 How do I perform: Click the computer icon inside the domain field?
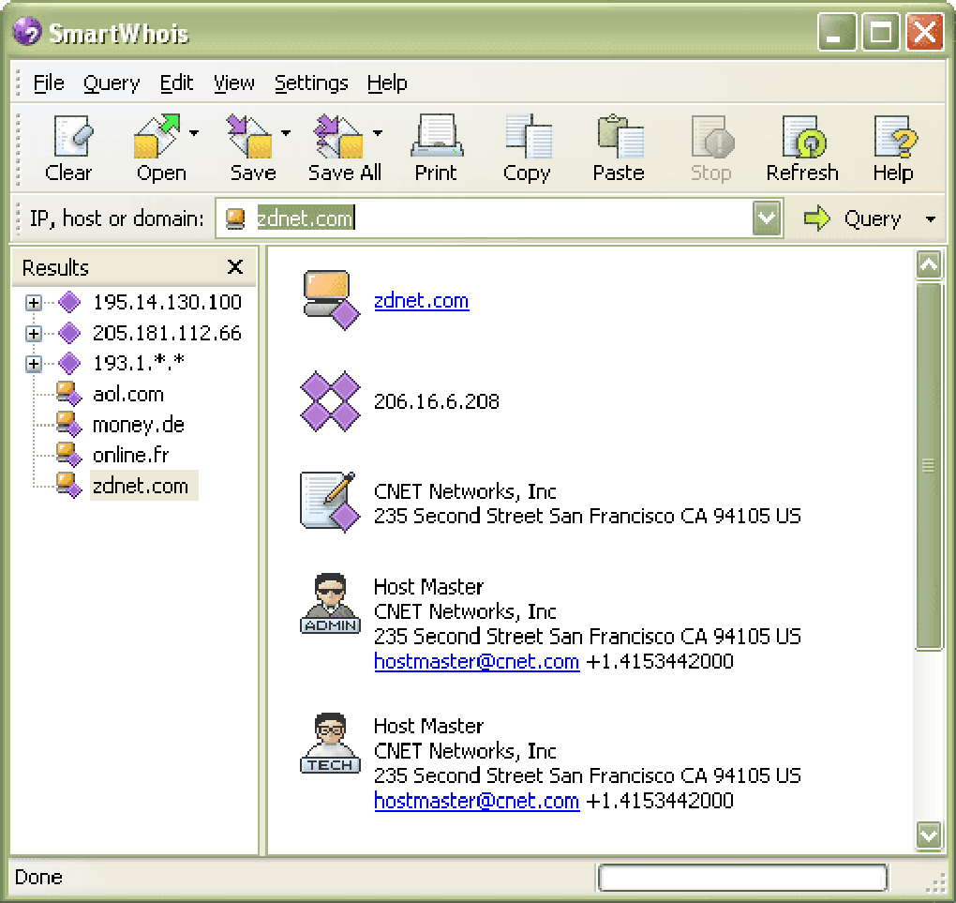[x=235, y=218]
